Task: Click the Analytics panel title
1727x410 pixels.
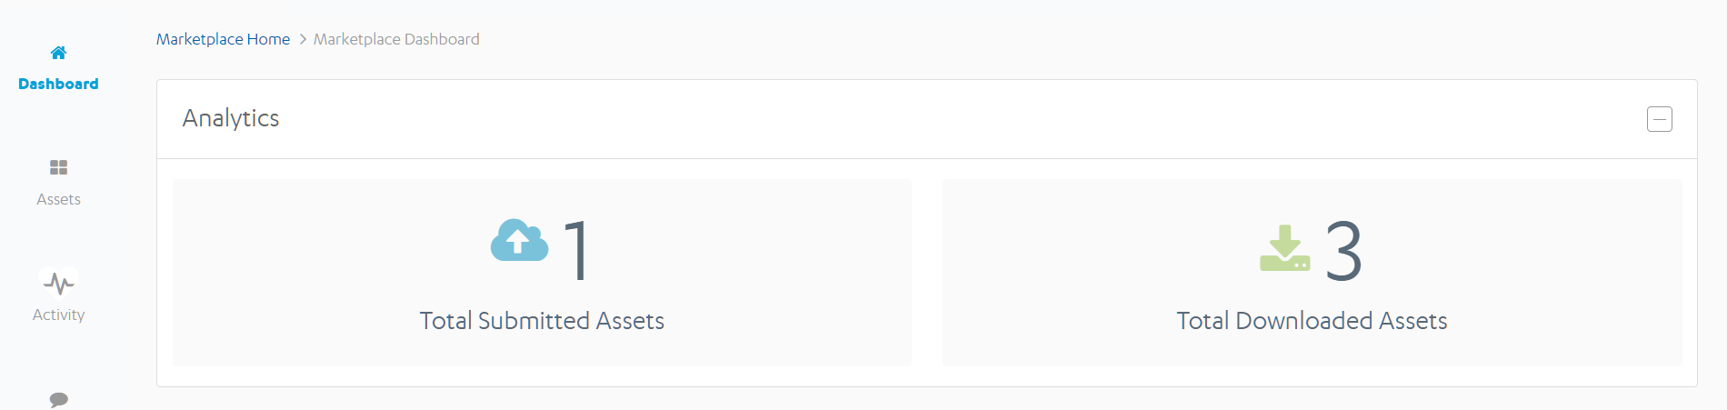Action: coord(231,118)
